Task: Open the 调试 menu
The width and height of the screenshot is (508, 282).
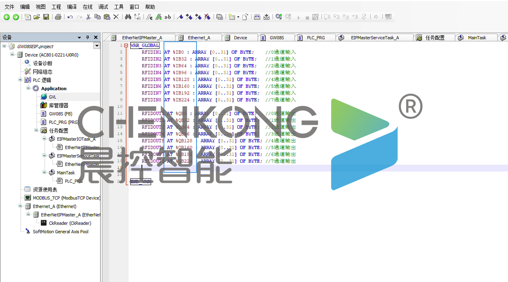Action: pos(103,7)
